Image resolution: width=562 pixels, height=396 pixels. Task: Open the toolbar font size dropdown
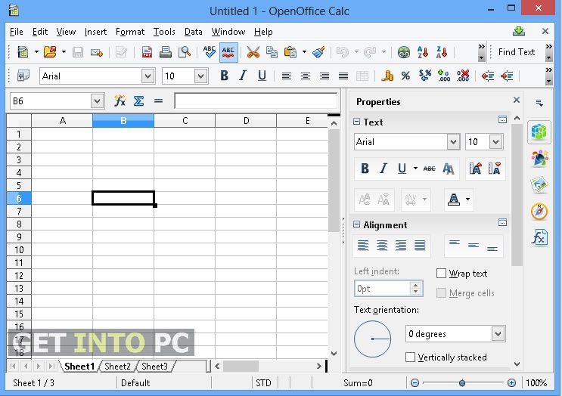[200, 76]
